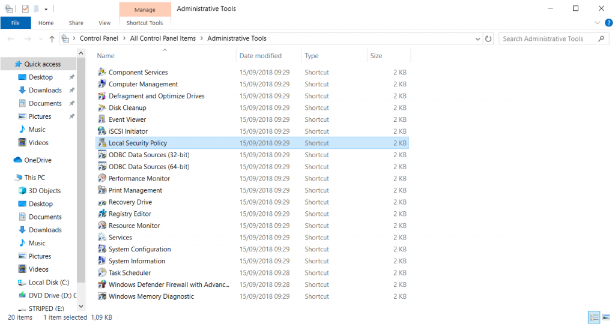615x324 pixels.
Task: Open the address bar history dropdown
Action: coord(477,38)
